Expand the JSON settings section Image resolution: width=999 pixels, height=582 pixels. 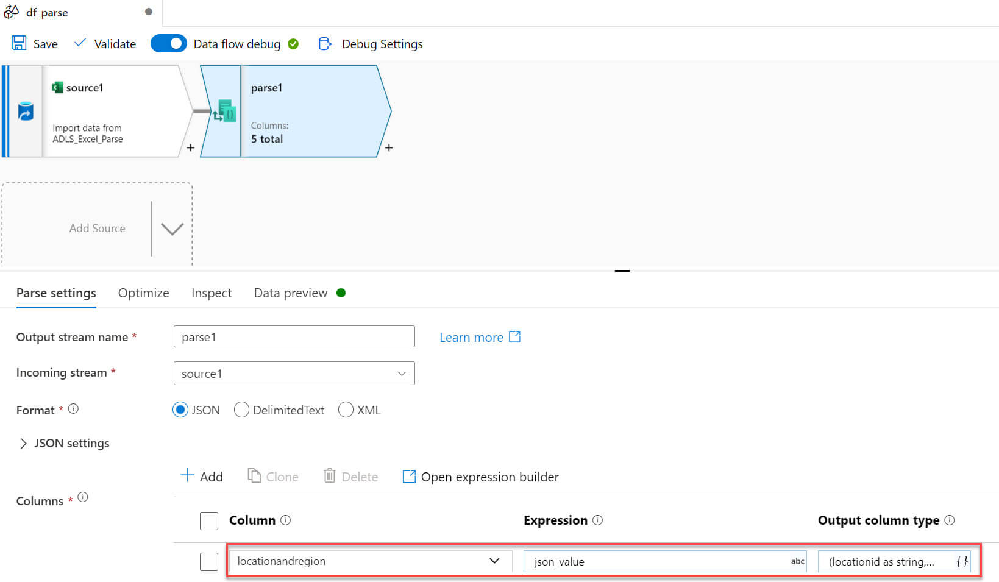(24, 443)
